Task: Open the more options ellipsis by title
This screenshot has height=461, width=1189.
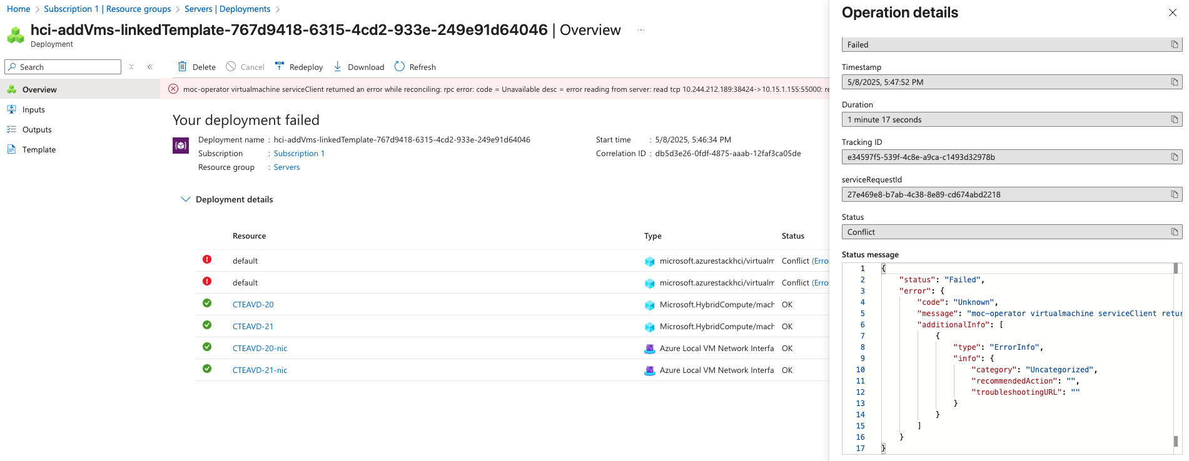Action: click(641, 30)
